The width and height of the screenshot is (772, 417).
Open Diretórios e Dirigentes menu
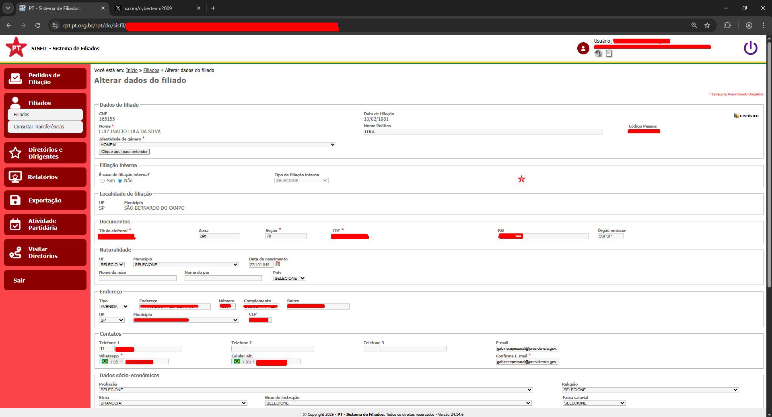[x=45, y=153]
